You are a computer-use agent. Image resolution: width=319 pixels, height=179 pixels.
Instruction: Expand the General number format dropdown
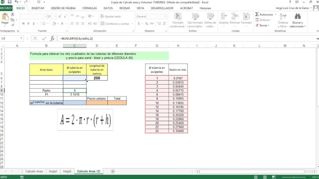(164, 16)
